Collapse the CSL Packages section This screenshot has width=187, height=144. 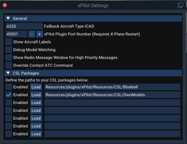pos(8,73)
